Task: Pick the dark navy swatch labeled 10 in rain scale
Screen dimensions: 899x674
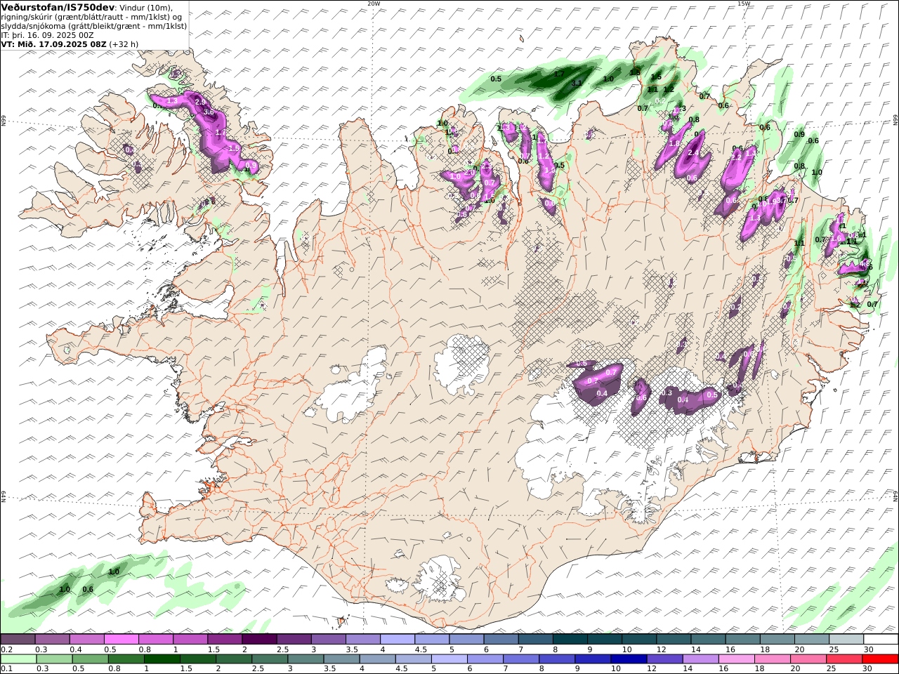Action: pyautogui.click(x=629, y=659)
